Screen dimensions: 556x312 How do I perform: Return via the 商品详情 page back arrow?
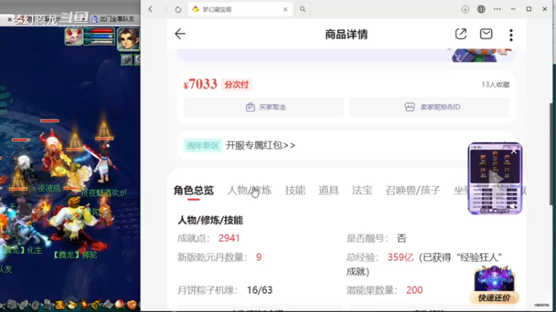(x=180, y=34)
